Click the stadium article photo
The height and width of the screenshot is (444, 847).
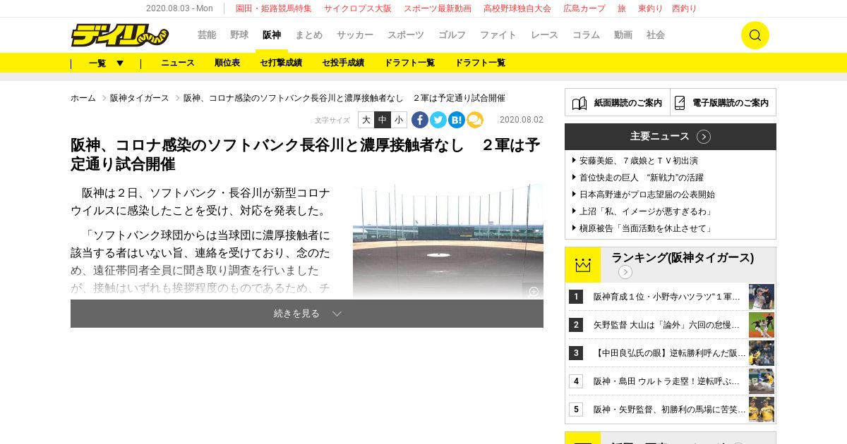tap(448, 242)
